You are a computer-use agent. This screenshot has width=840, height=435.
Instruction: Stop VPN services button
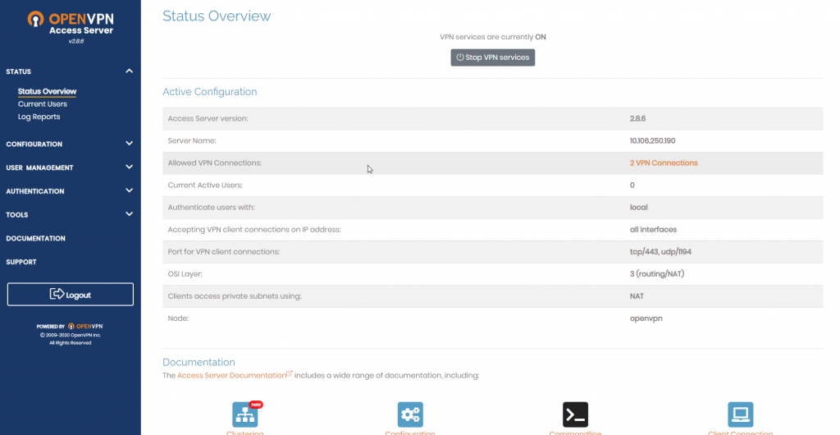pyautogui.click(x=493, y=57)
